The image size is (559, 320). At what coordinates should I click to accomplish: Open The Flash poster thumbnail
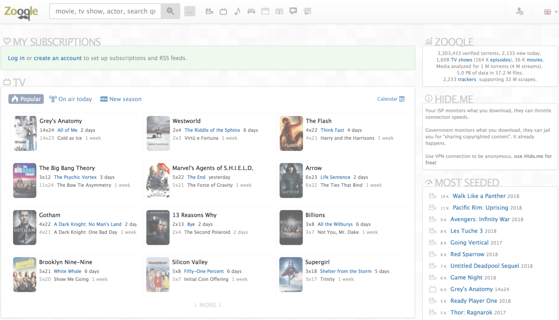(x=291, y=133)
